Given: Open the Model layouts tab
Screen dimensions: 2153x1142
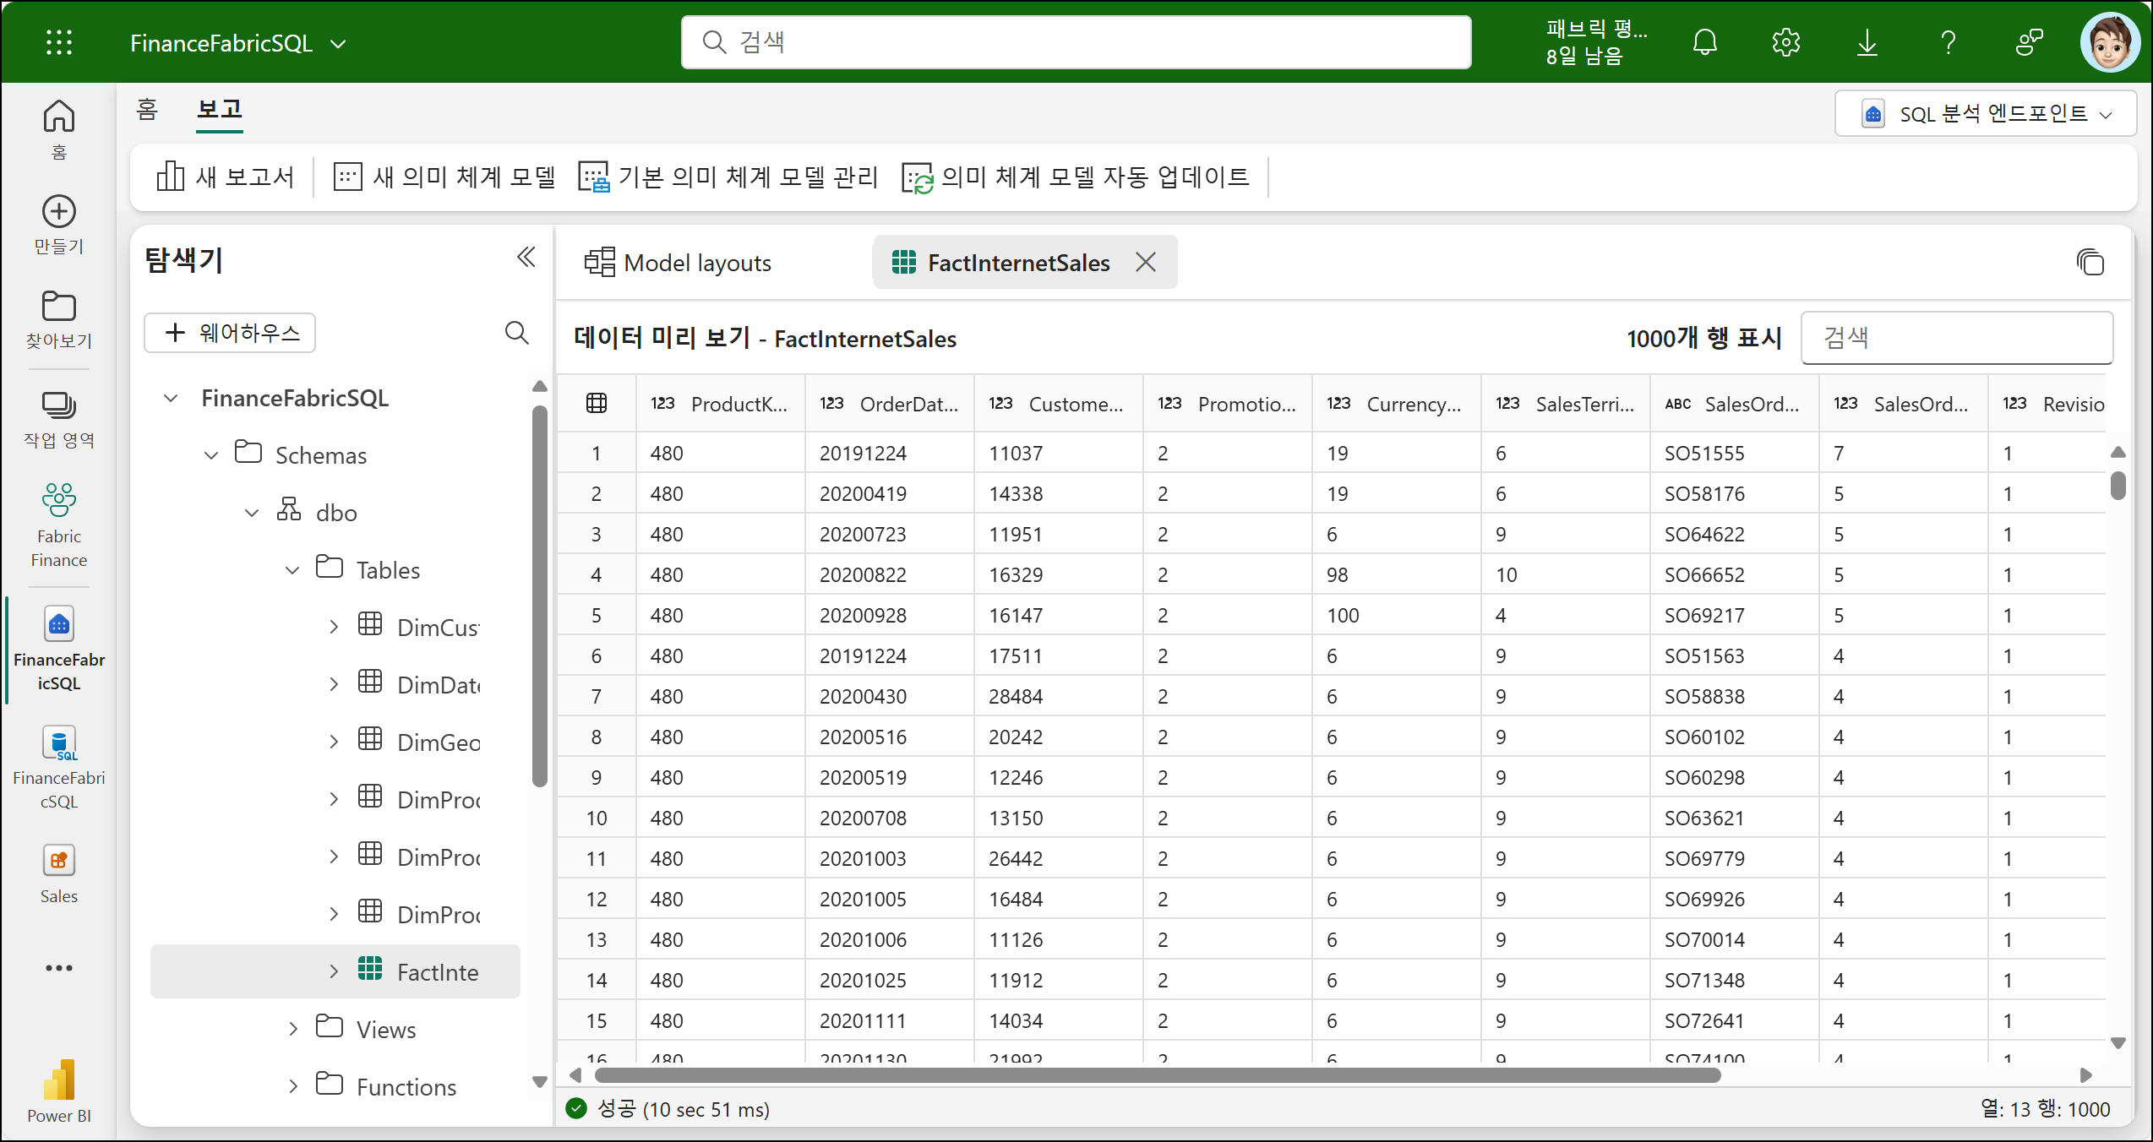Looking at the screenshot, I should pos(678,263).
